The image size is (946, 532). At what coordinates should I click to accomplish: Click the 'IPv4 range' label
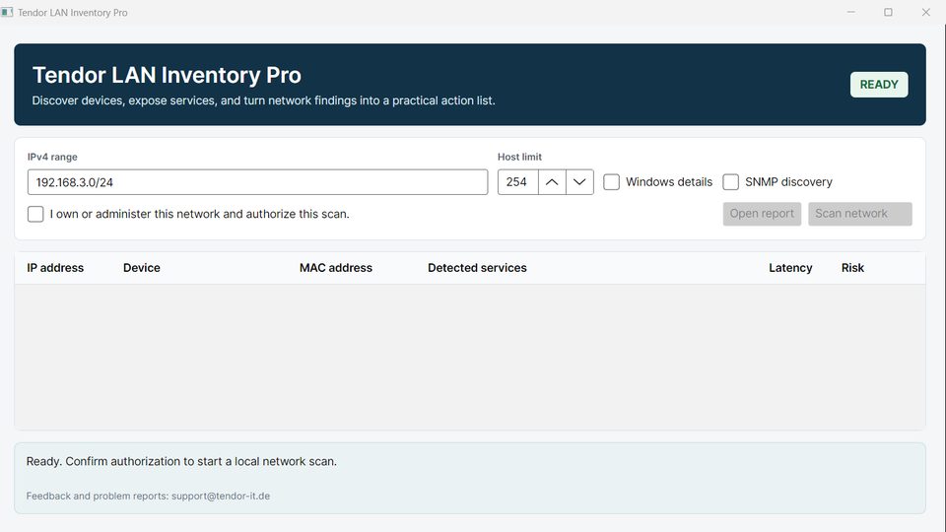pos(52,157)
